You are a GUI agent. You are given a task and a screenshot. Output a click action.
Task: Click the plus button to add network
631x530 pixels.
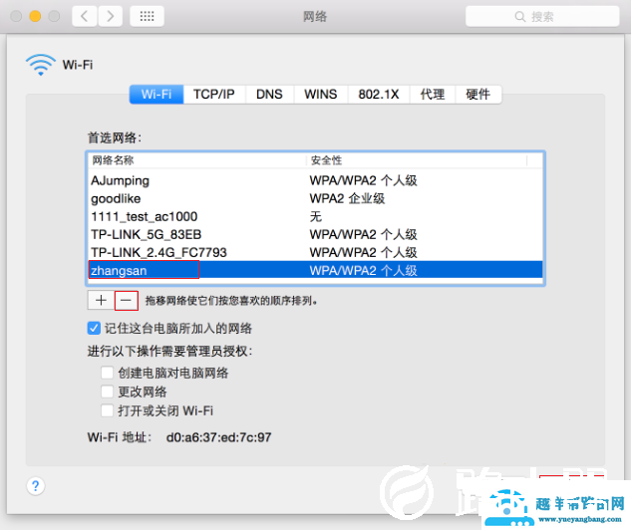(101, 301)
